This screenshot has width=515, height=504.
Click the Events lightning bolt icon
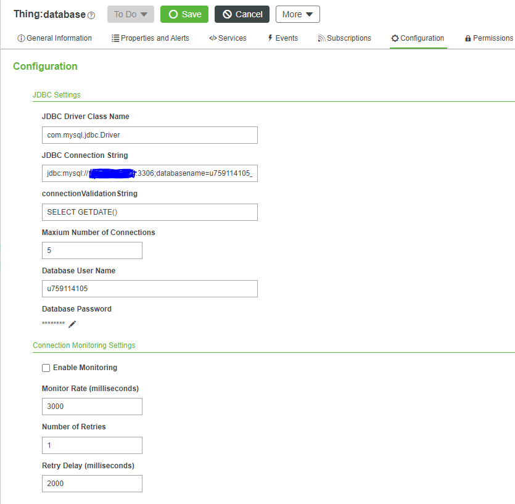pos(269,38)
